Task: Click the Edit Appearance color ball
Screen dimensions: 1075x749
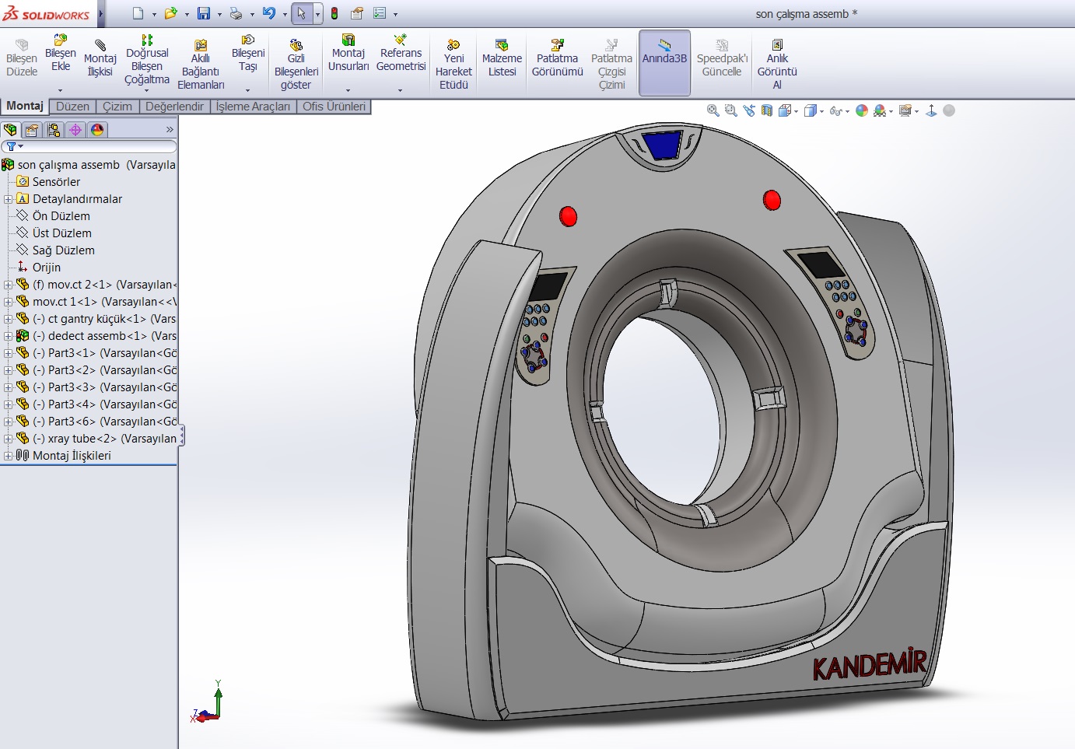Action: coord(862,110)
